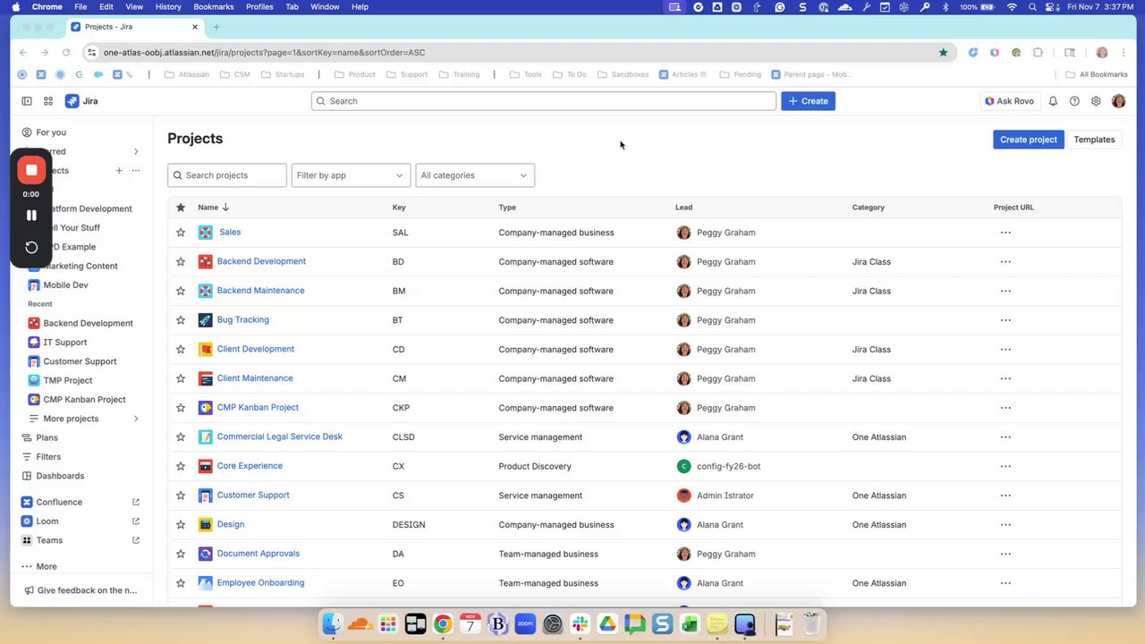The image size is (1145, 644).
Task: Star the Employee Onboarding project
Action: (181, 583)
